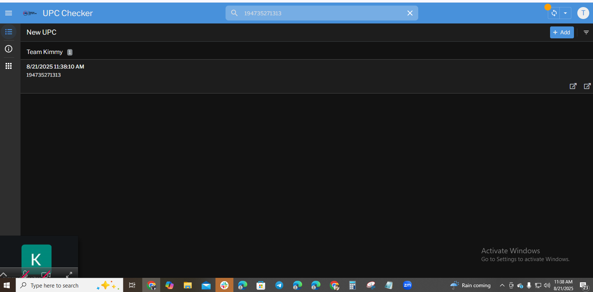
Task: Collapse the Team Kimmy group
Action: (x=45, y=52)
